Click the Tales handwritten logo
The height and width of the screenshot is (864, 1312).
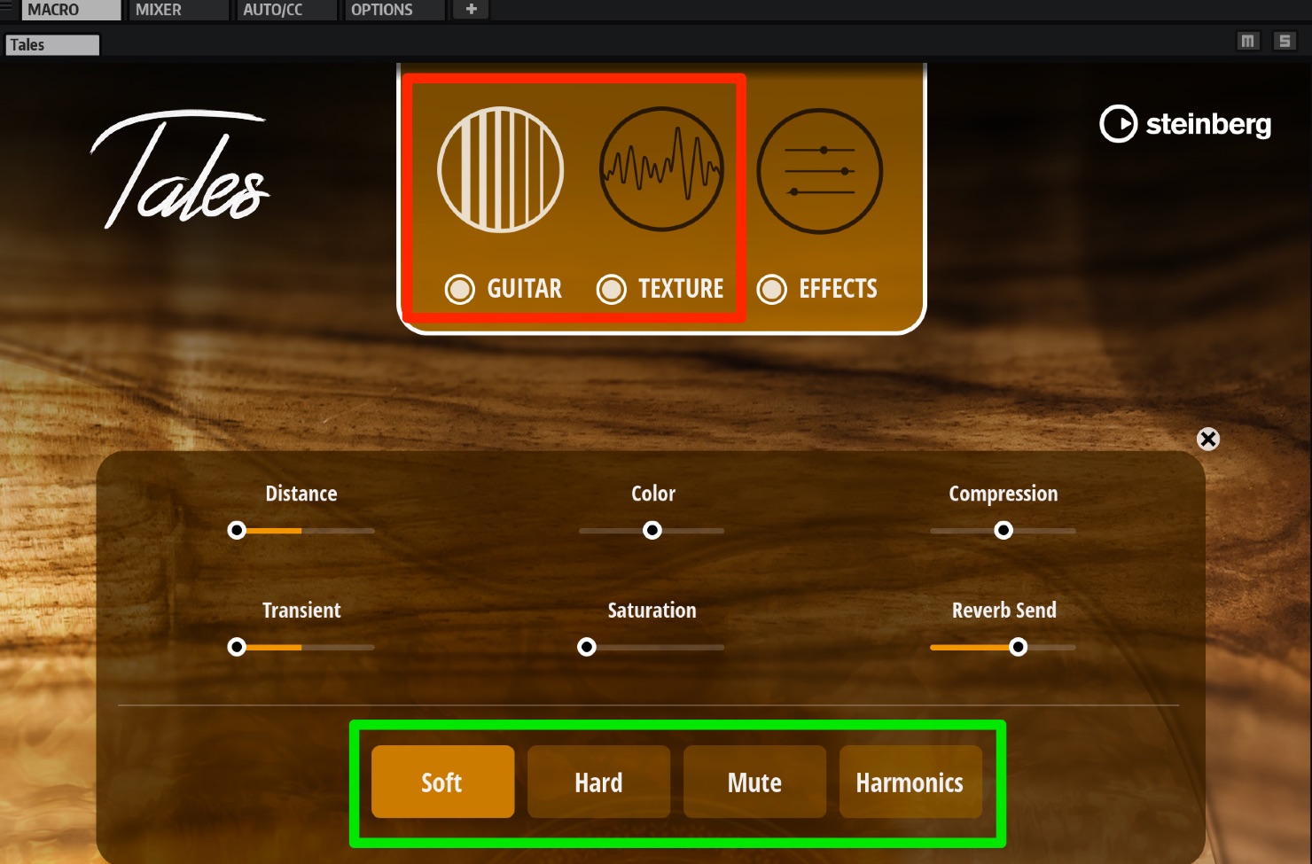180,168
